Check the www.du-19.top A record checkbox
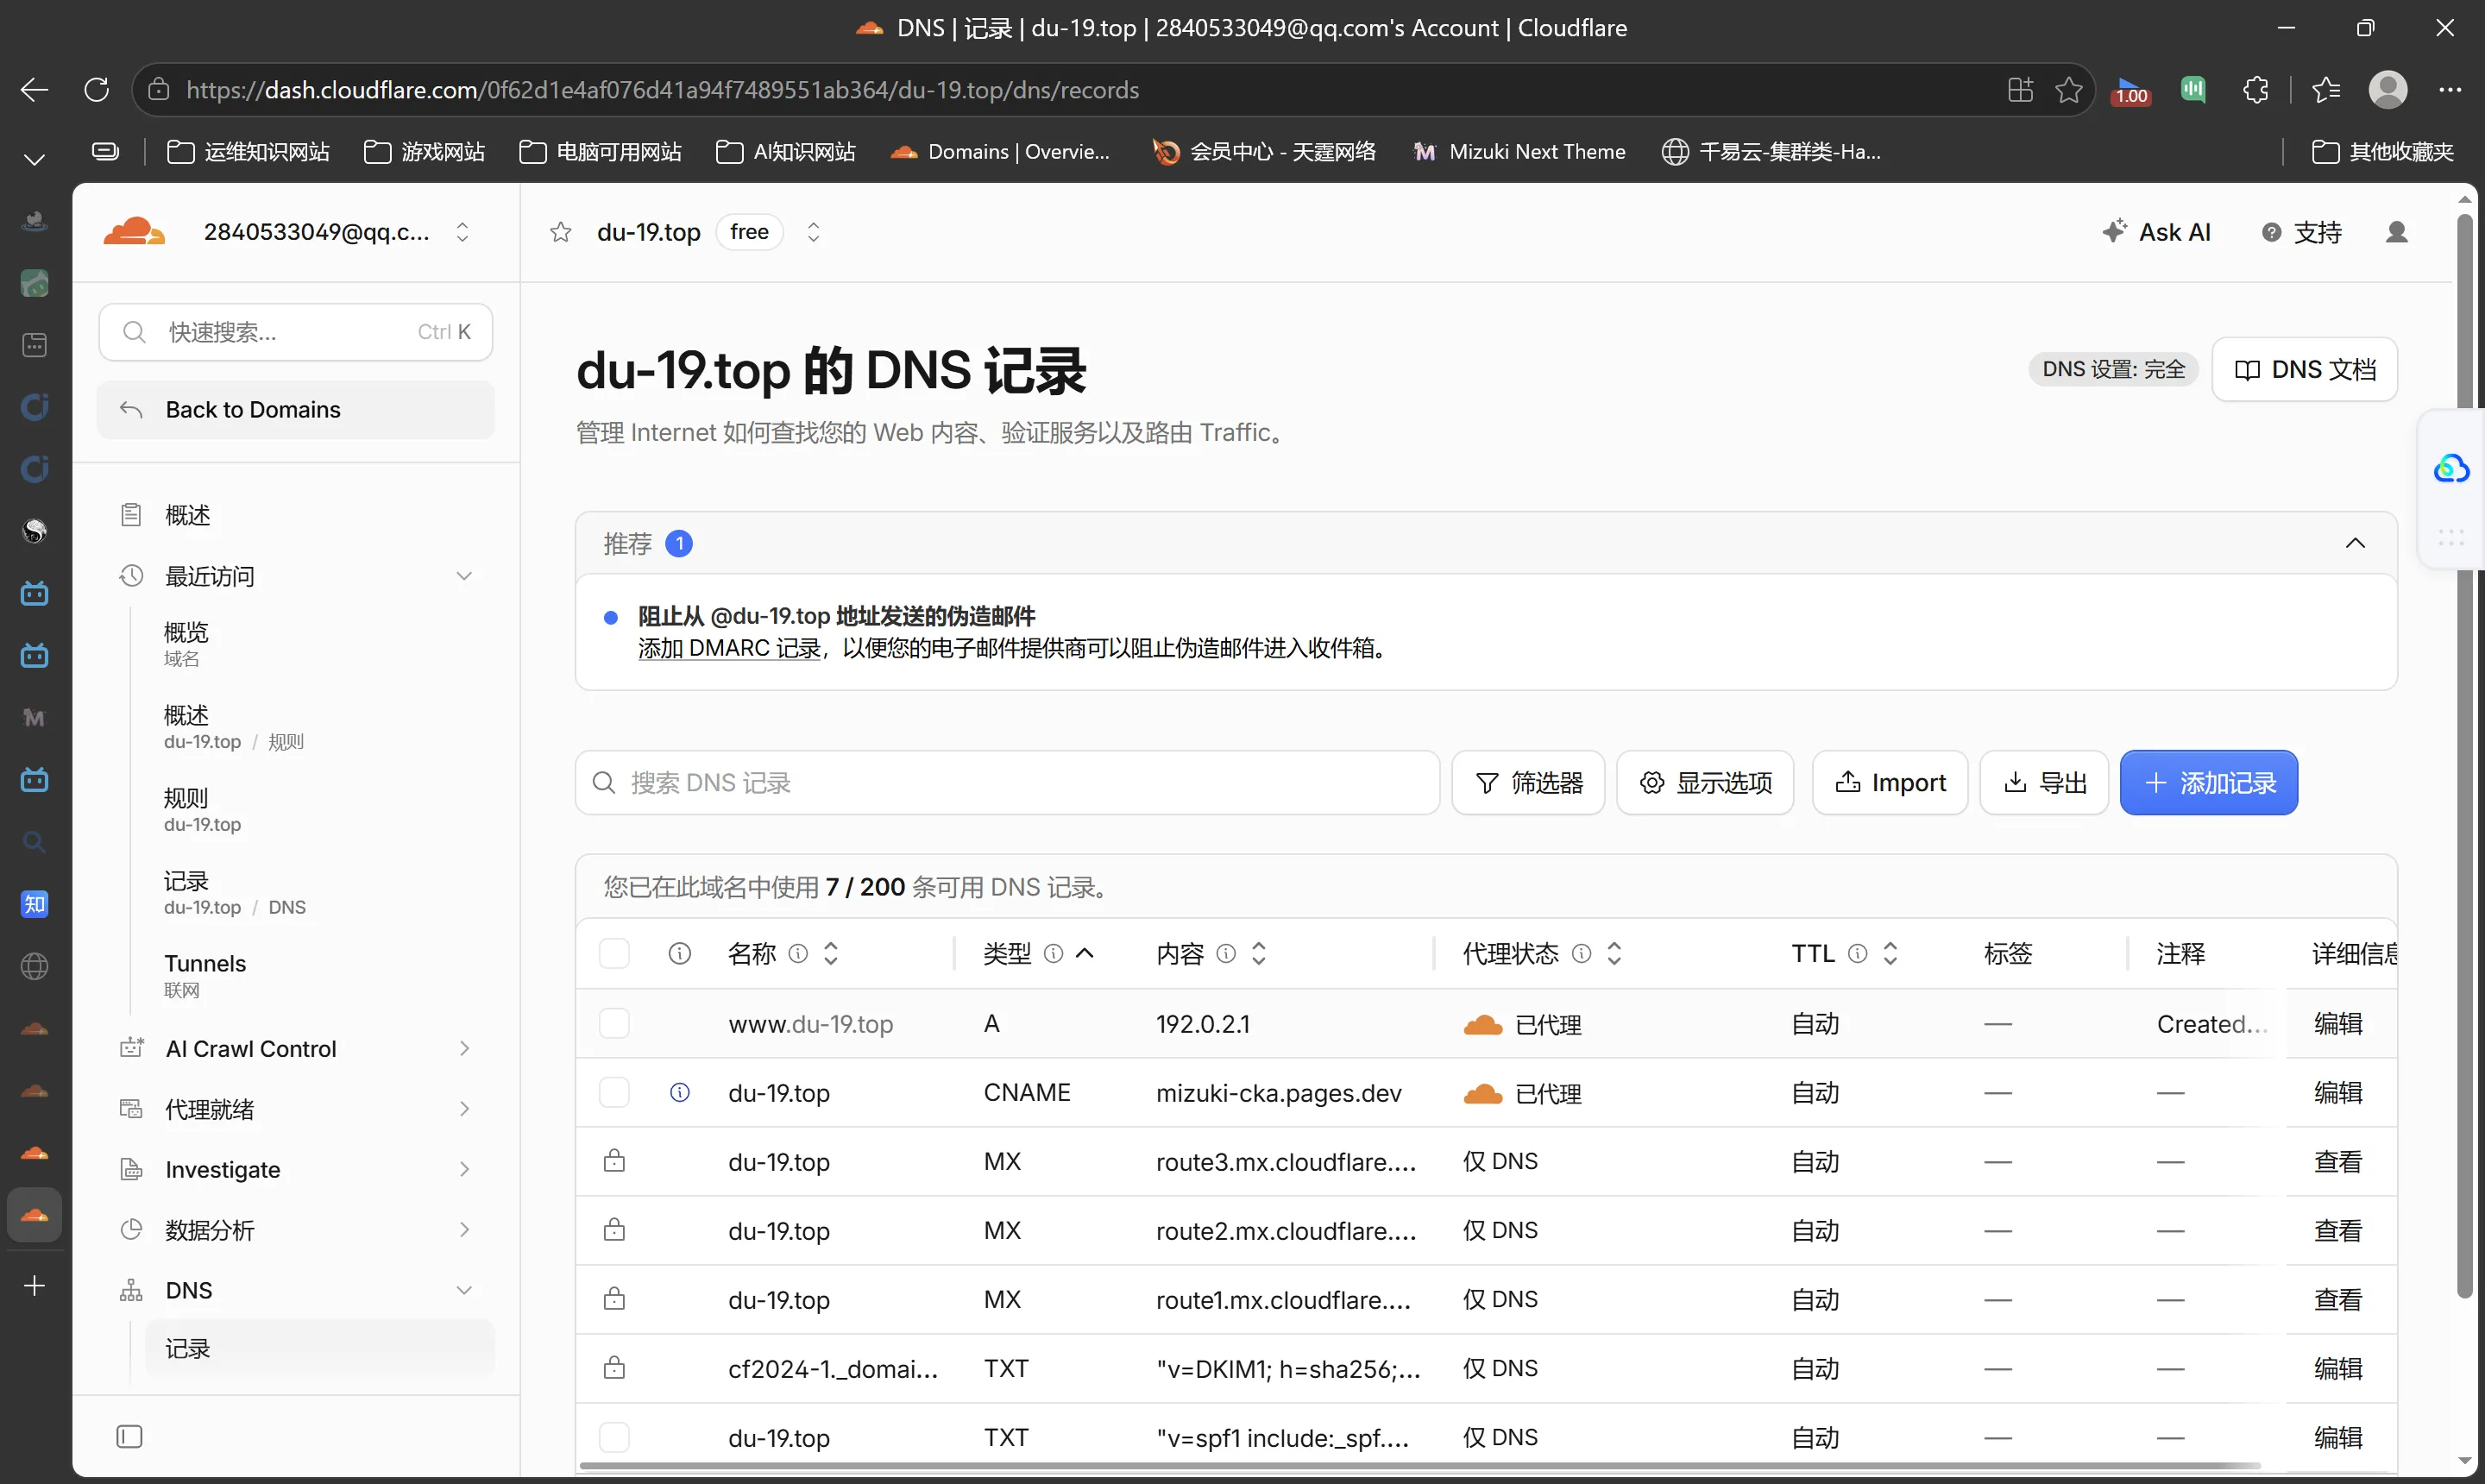The height and width of the screenshot is (1484, 2485). 614,1023
